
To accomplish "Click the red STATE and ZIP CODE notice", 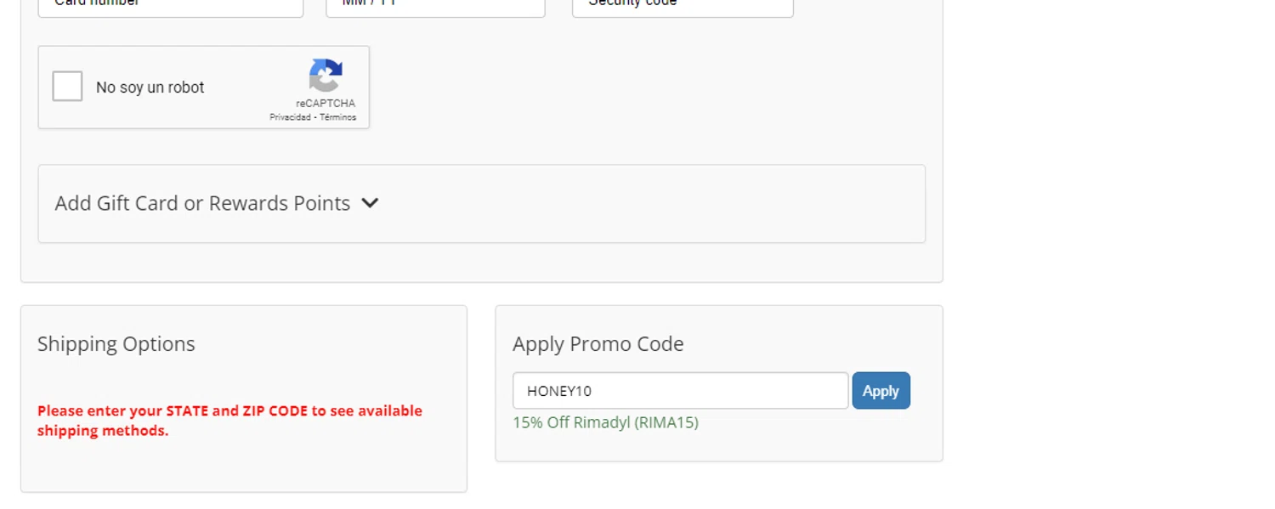I will [x=229, y=421].
